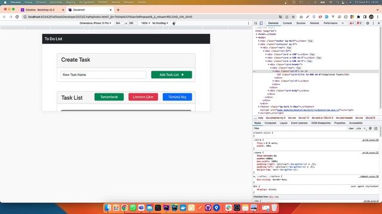The image size is (382, 214).
Task: Go back in browser history
Action: click(x=4, y=17)
